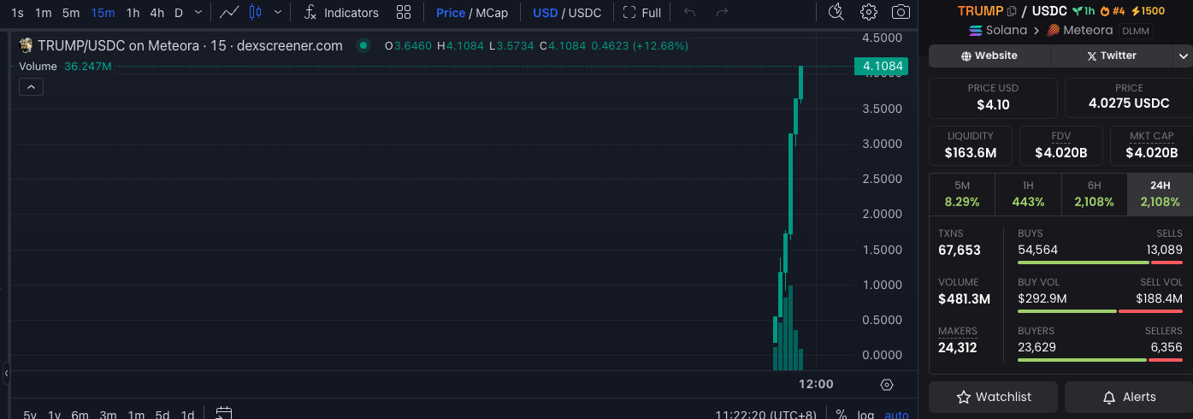Click the 4.0275 USDC price box
Image resolution: width=1193 pixels, height=419 pixels.
[1129, 97]
